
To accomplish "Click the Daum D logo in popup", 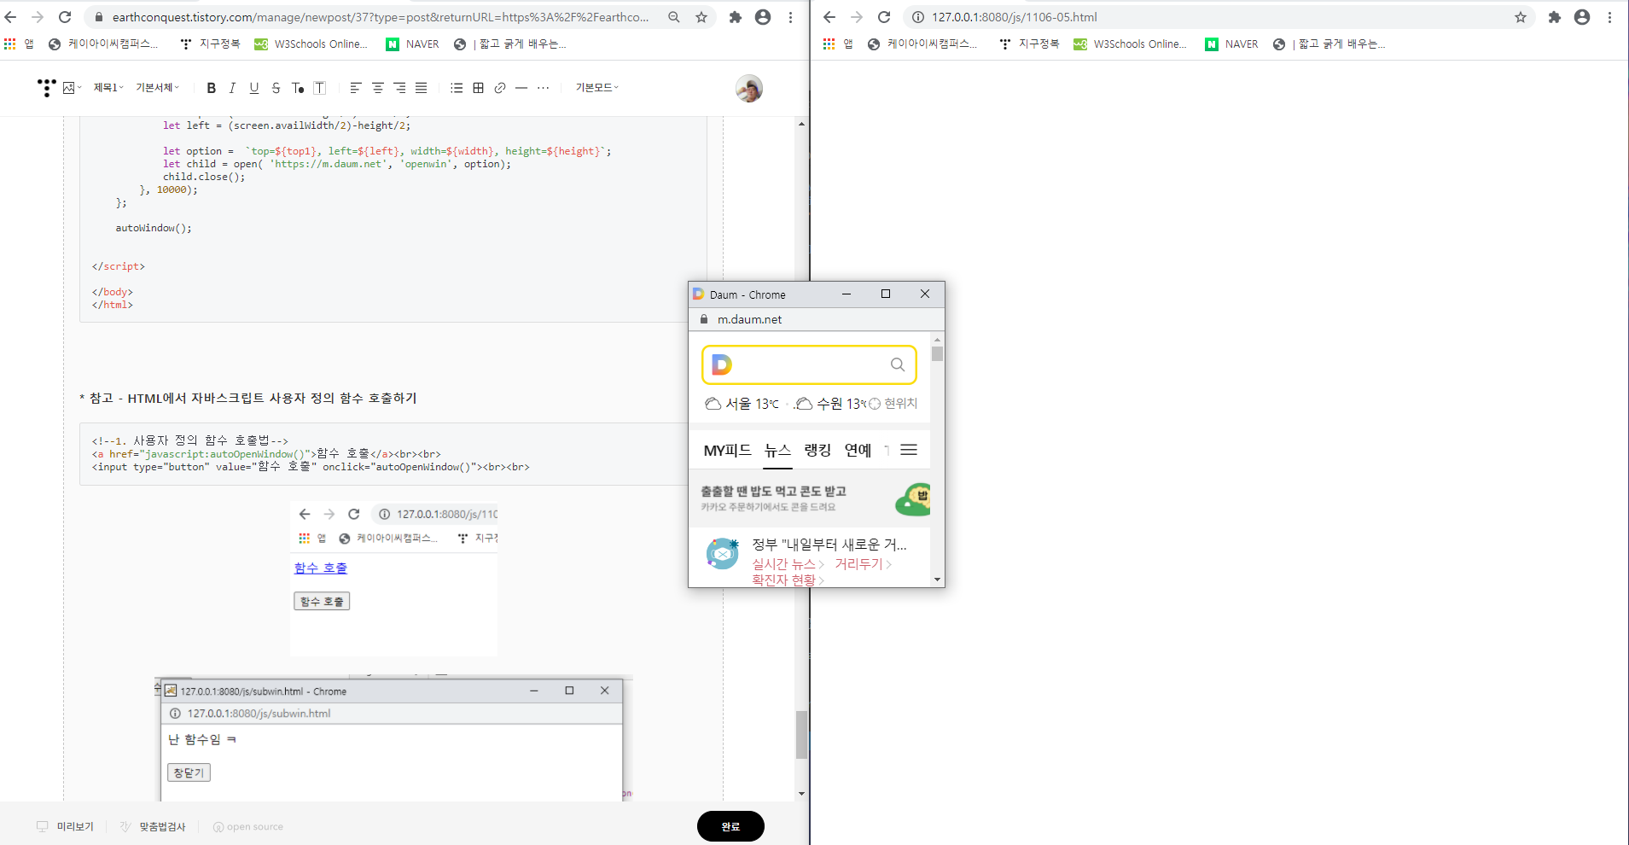I will pos(722,364).
